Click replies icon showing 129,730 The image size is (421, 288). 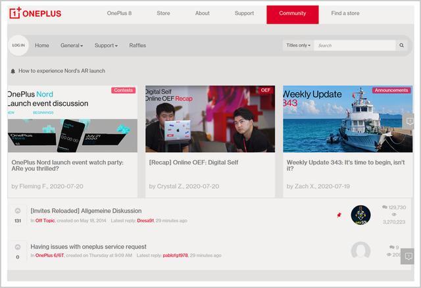(384, 207)
